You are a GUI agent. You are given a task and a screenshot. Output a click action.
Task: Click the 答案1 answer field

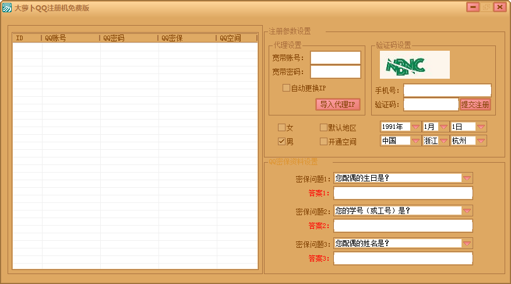[x=403, y=193]
